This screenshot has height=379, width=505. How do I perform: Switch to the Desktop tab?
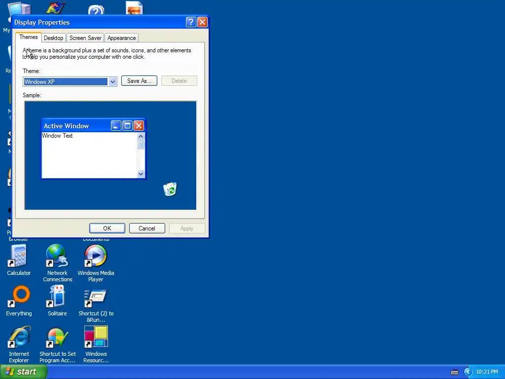[53, 38]
